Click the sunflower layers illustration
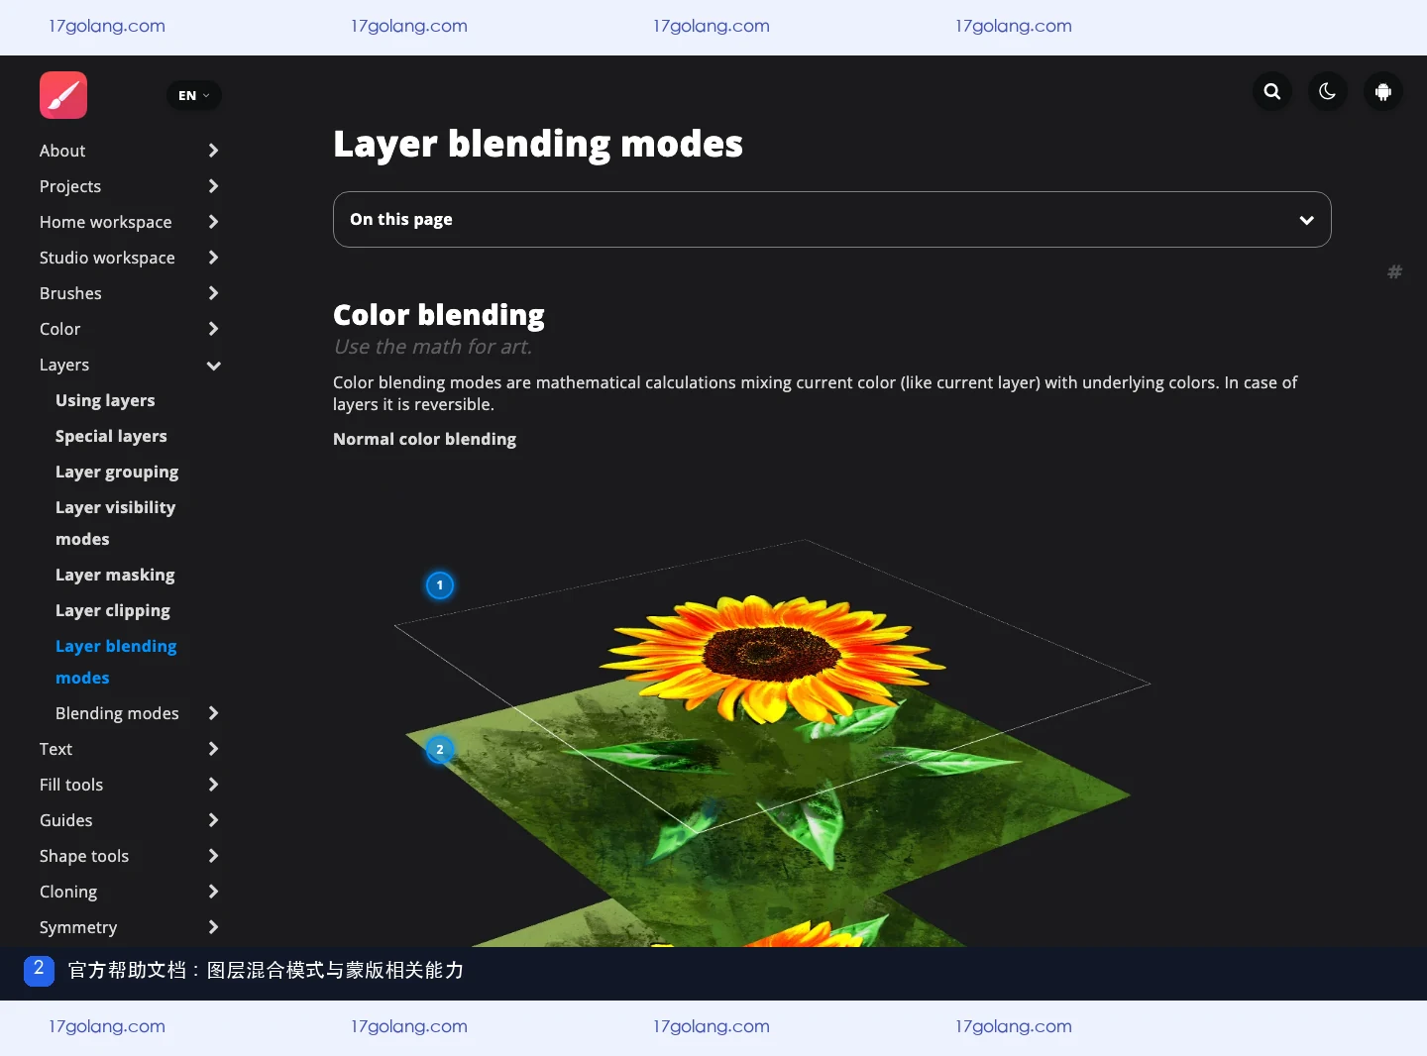The width and height of the screenshot is (1427, 1056). coord(772,743)
